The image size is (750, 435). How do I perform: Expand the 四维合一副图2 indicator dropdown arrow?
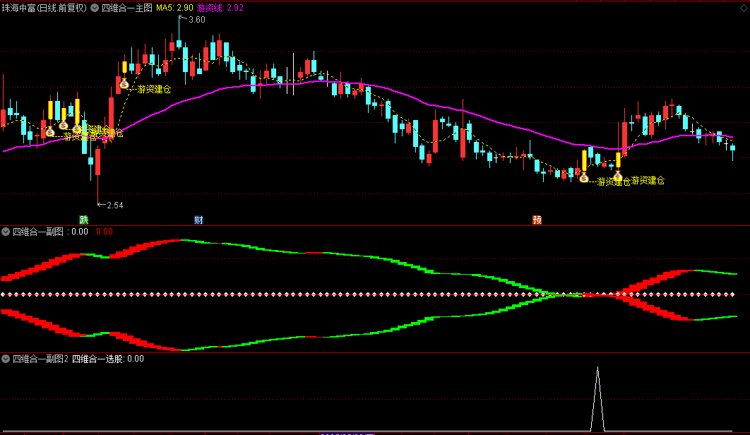click(6, 359)
